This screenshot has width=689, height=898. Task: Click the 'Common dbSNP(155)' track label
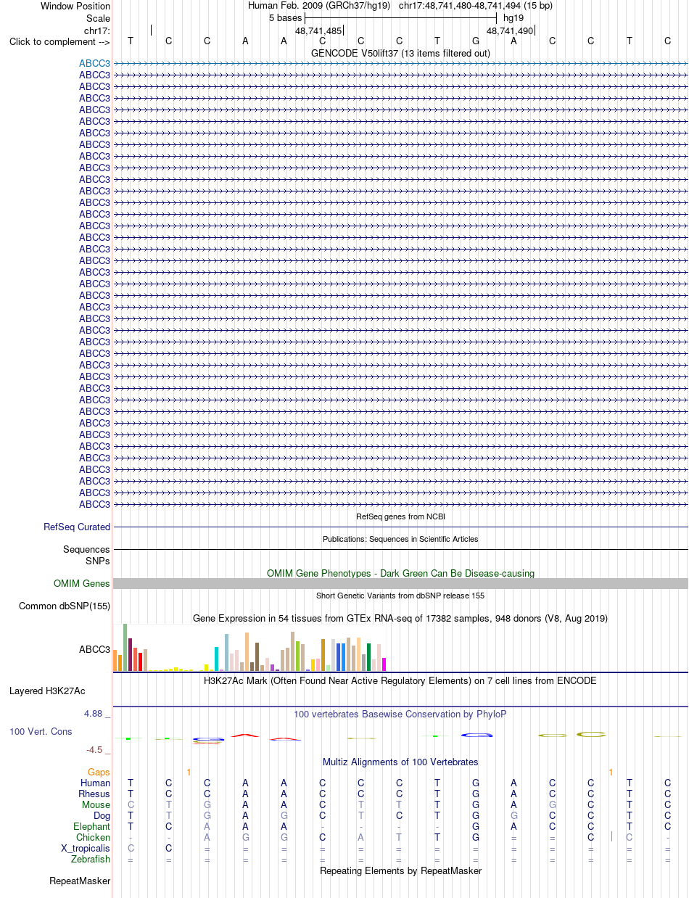click(x=65, y=606)
